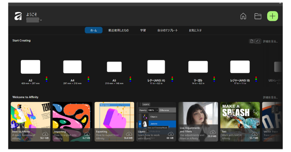Switch presets to portrait orientation

click(x=252, y=41)
